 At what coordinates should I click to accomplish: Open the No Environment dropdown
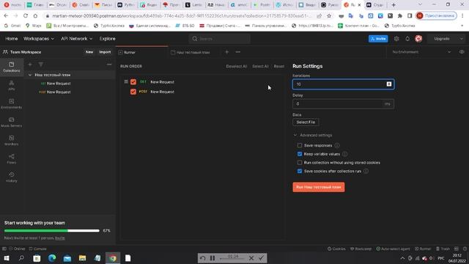[x=421, y=52]
